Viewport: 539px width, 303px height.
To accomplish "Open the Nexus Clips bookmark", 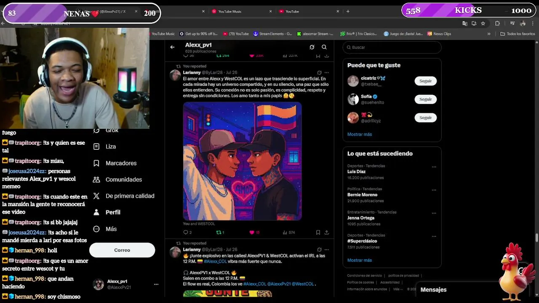I will tap(439, 34).
